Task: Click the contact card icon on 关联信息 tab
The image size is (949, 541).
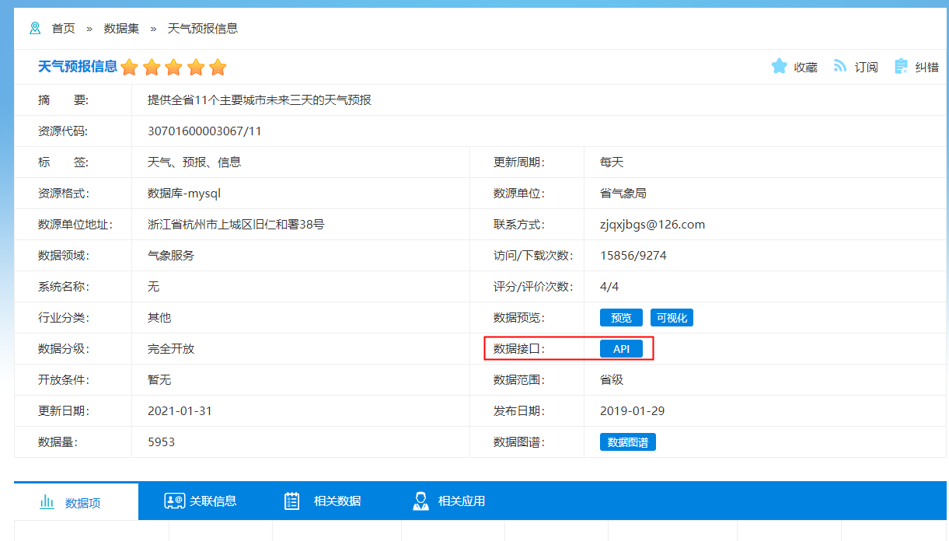Action: click(x=174, y=501)
